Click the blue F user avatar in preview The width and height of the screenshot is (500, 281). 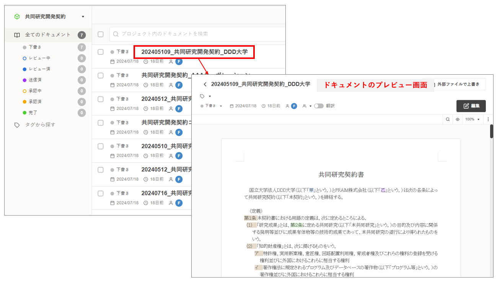coord(294,106)
